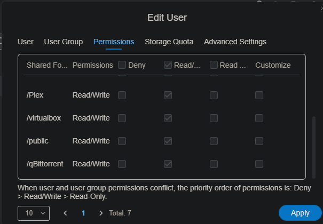
Task: Switch to the User tab
Action: [26, 42]
